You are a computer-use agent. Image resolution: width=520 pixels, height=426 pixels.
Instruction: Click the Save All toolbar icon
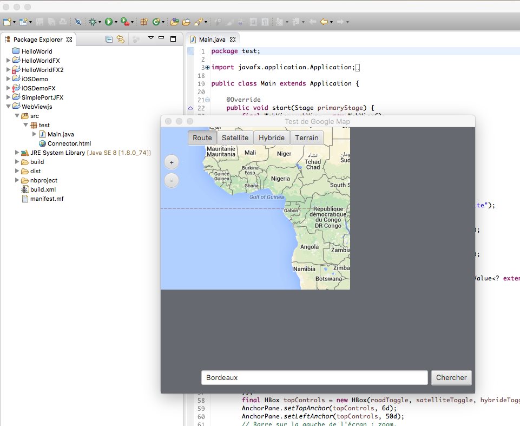coord(51,22)
